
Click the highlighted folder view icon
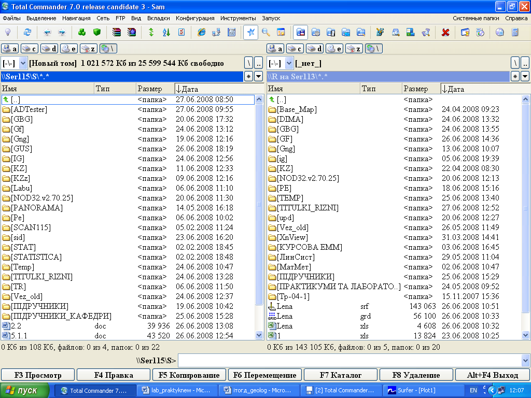(x=300, y=32)
